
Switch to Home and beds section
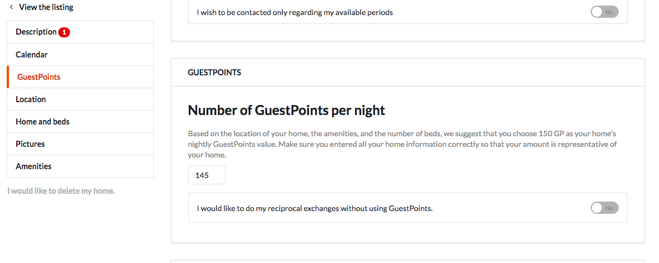80,122
